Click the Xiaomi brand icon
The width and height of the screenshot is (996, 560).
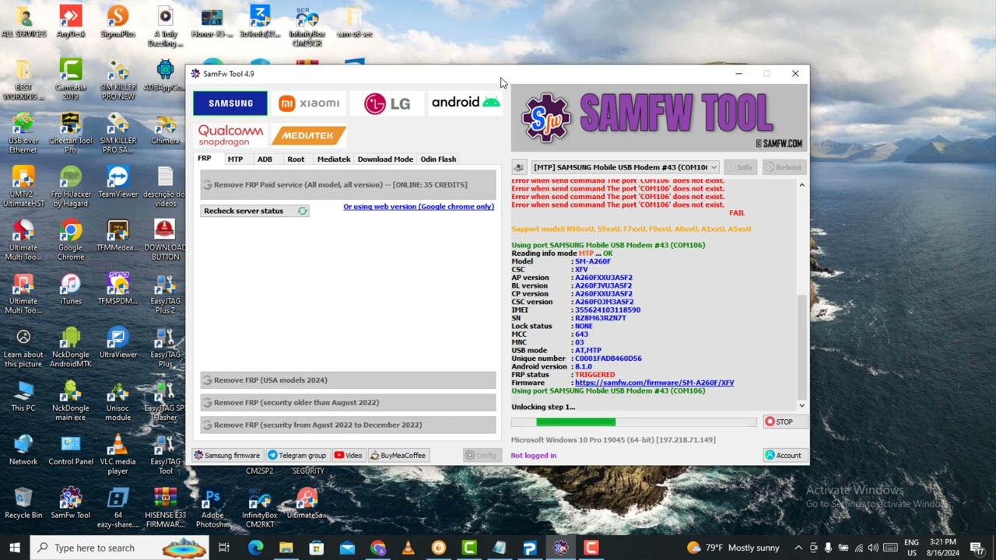[x=309, y=102]
